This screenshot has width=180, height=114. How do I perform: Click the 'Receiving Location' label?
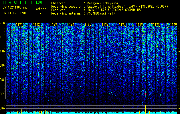click(x=67, y=7)
